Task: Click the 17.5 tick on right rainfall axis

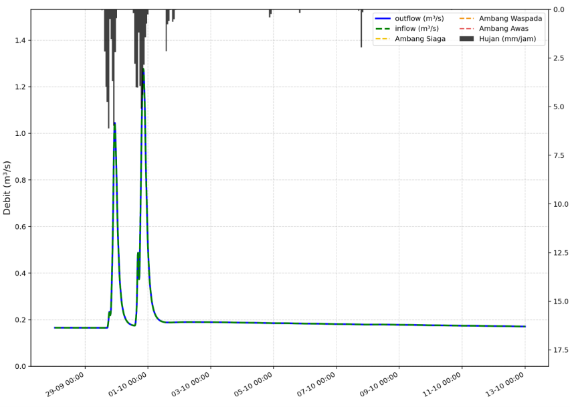Action: [x=560, y=350]
